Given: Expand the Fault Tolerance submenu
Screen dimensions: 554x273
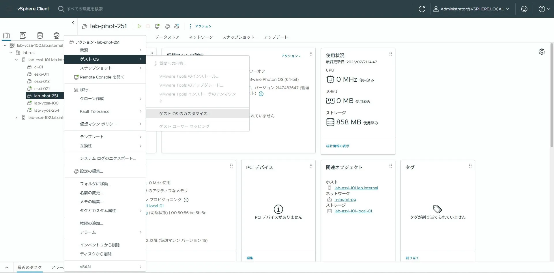Looking at the screenshot, I should pyautogui.click(x=105, y=111).
